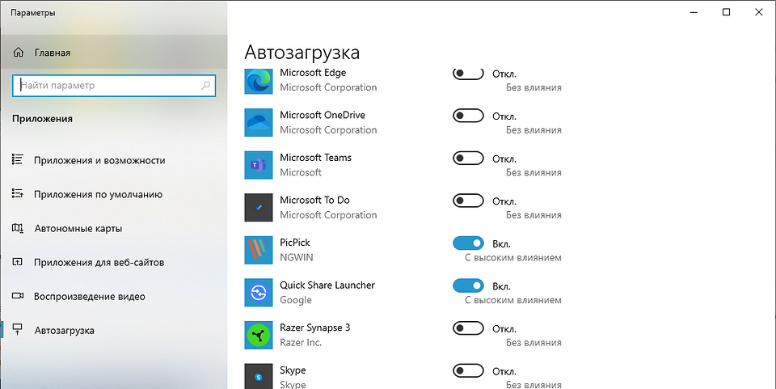Enable Microsoft OneDrive autostart
Viewport: 776px width, 389px height.
click(x=468, y=116)
